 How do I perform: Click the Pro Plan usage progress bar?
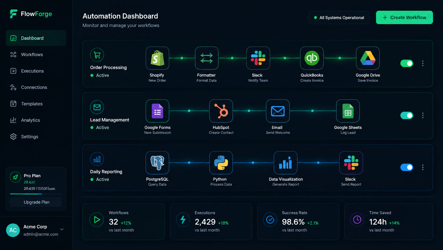pyautogui.click(x=36, y=194)
